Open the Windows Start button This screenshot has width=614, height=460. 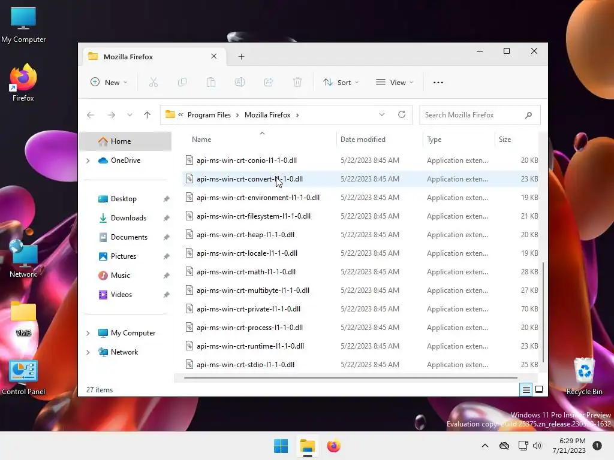[x=281, y=446]
